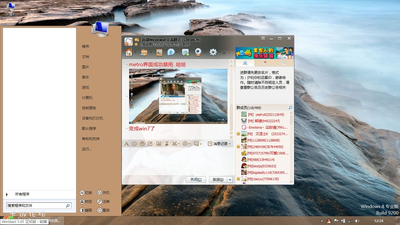Screen dimensions: 400x225
Task: Switch to the group notice list tab
Action: coord(264,63)
